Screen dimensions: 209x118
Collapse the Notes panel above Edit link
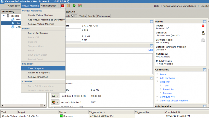[152, 46]
